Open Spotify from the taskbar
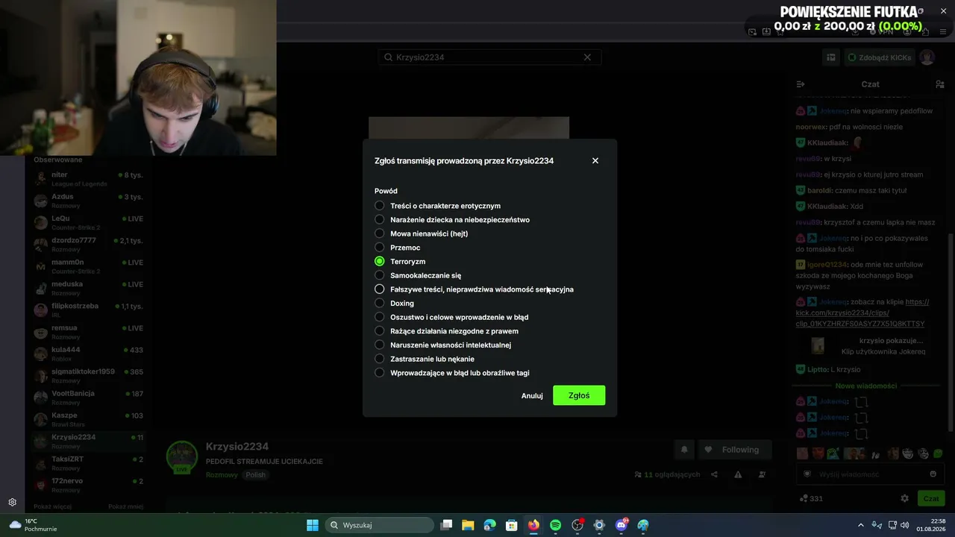The height and width of the screenshot is (537, 955). click(555, 525)
